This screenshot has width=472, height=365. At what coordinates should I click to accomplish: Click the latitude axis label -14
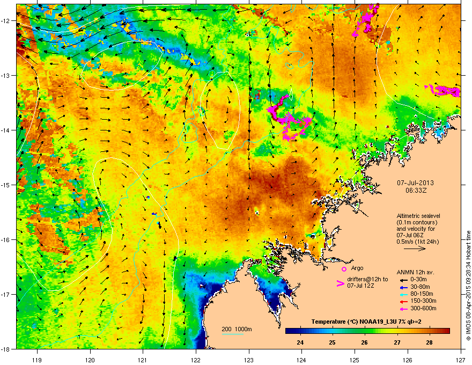(x=6, y=130)
